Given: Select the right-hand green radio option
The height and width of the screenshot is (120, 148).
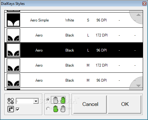Looking at the screenshot, I should tap(48, 99).
